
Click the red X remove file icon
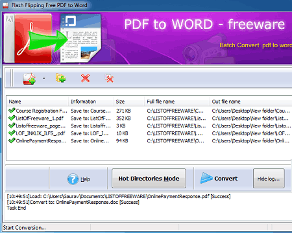pyautogui.click(x=86, y=78)
